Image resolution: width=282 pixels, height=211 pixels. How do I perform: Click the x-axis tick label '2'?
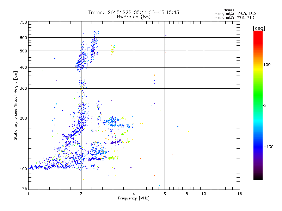tap(81, 194)
